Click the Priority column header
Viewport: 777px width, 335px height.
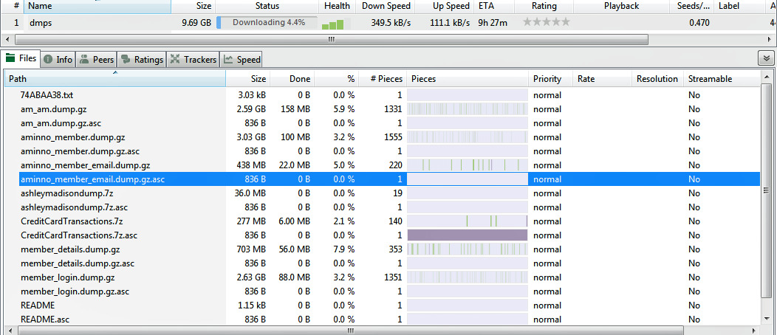[547, 79]
